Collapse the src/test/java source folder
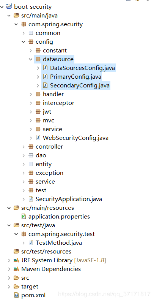This screenshot has height=301, width=154. (x=9, y=225)
